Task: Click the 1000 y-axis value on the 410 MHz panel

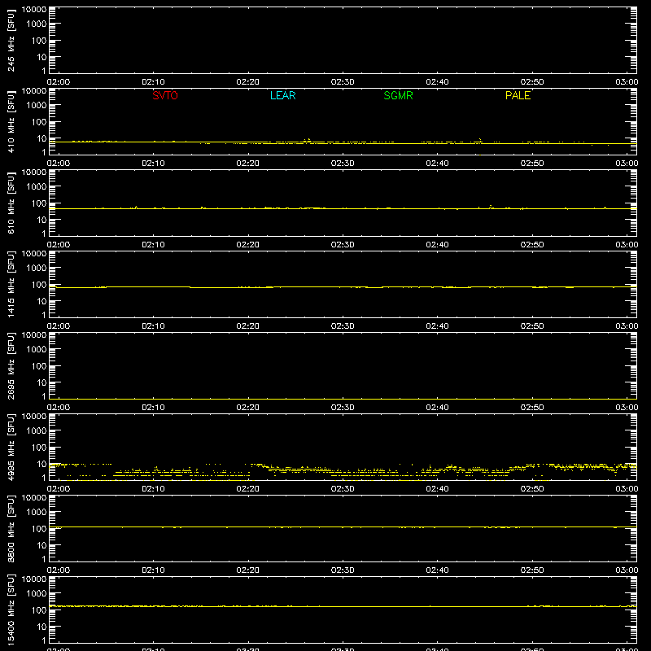Action: pyautogui.click(x=37, y=106)
